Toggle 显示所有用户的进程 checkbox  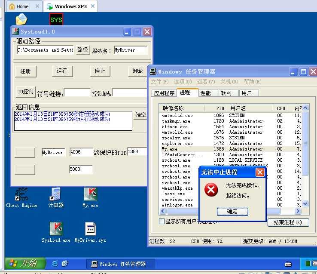click(x=162, y=221)
